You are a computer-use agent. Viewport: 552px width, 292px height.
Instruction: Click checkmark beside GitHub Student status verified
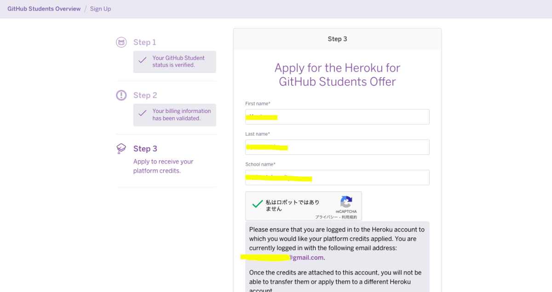click(143, 60)
